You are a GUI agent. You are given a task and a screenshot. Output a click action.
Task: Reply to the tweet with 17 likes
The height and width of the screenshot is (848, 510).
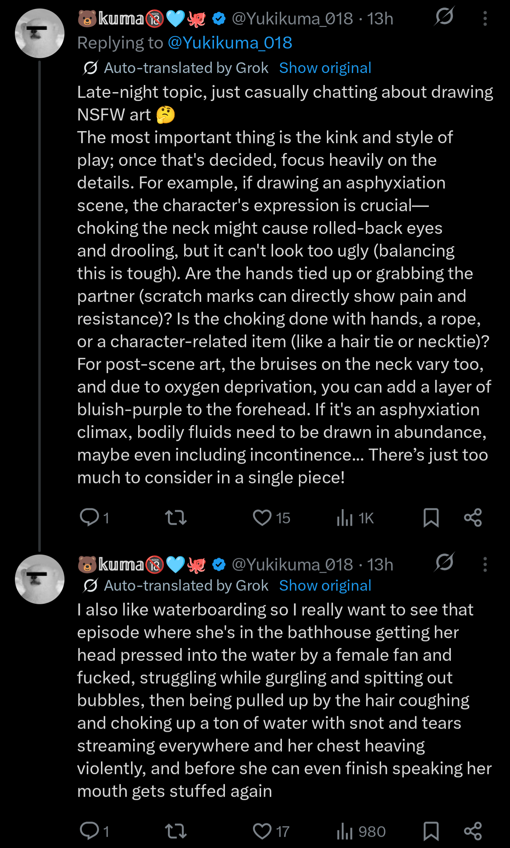point(90,831)
